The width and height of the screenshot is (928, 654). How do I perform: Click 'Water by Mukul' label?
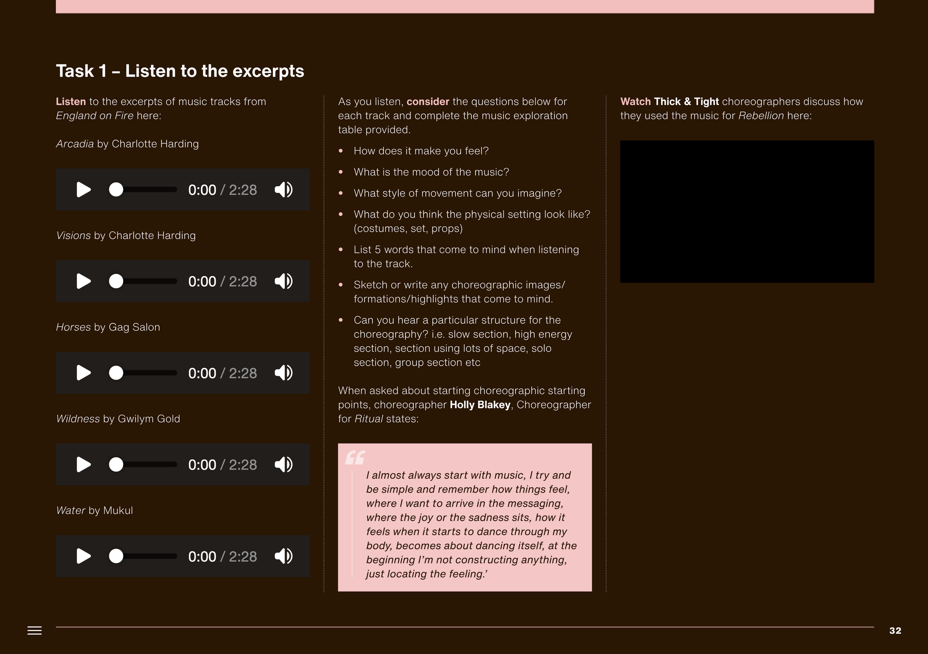[x=94, y=510]
